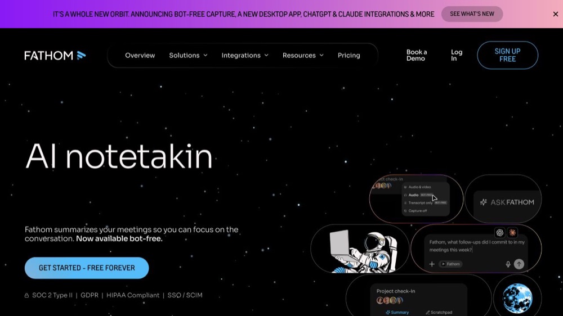Viewport: 563px width, 316px height.
Task: Click the ChatGPT logo icon
Action: click(499, 232)
